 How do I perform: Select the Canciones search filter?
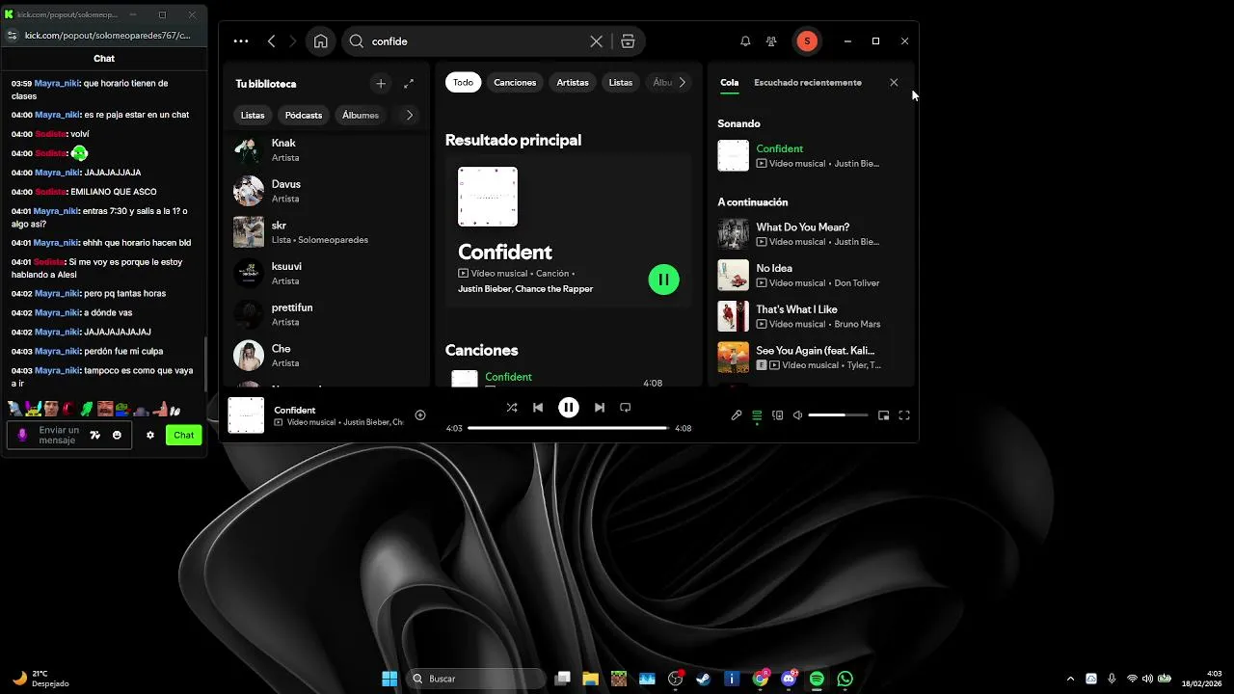(x=515, y=82)
